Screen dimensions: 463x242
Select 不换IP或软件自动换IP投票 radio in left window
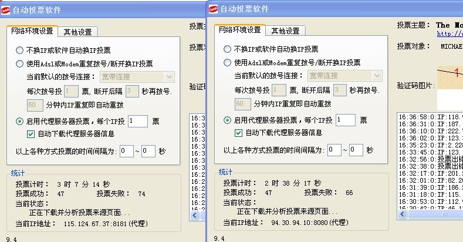point(19,51)
